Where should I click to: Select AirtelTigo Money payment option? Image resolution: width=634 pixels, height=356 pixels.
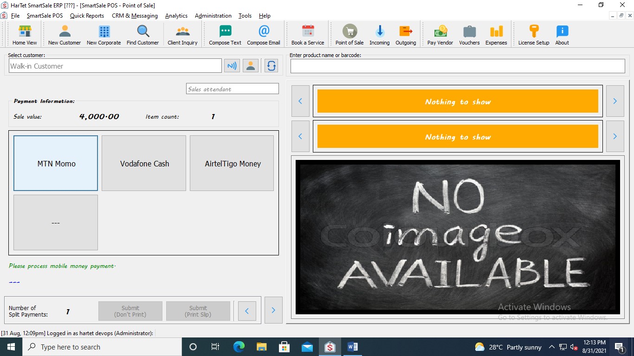tap(232, 163)
